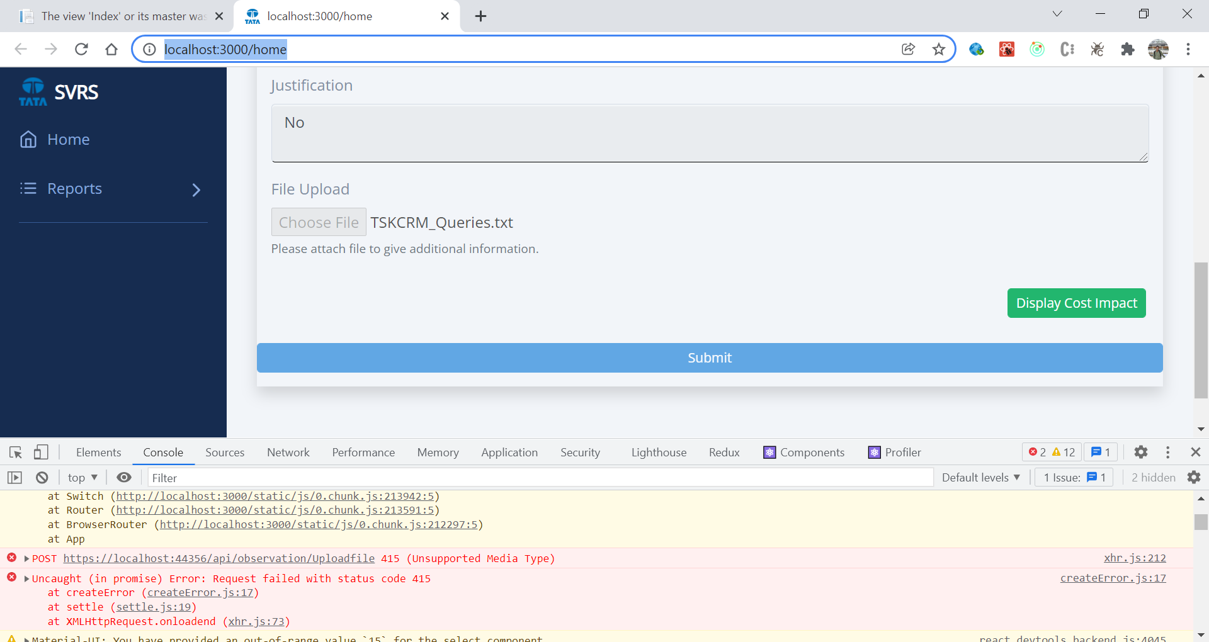Click the issues counter badge beside warnings
Viewport: 1209px width, 642px height.
point(1100,453)
